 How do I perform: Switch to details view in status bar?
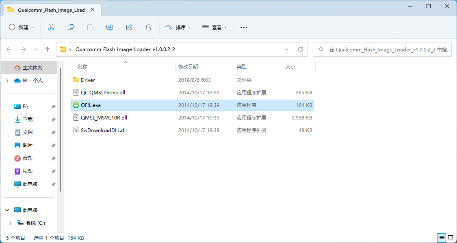pyautogui.click(x=442, y=238)
